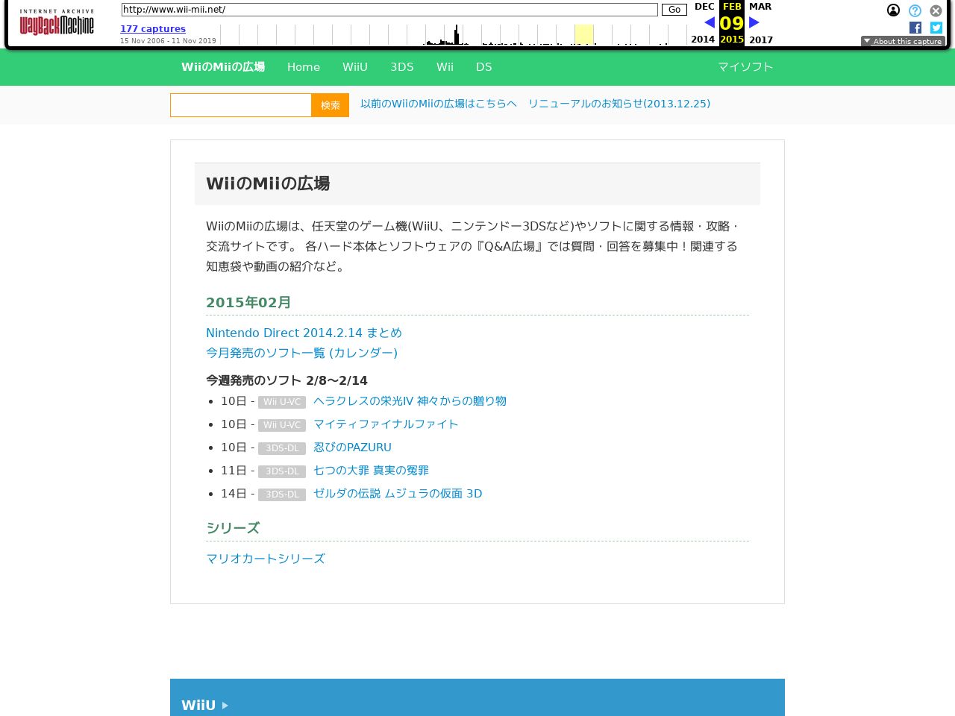This screenshot has height=716, width=955.
Task: Go to next capture arrow (Mar 2017)
Action: [754, 22]
